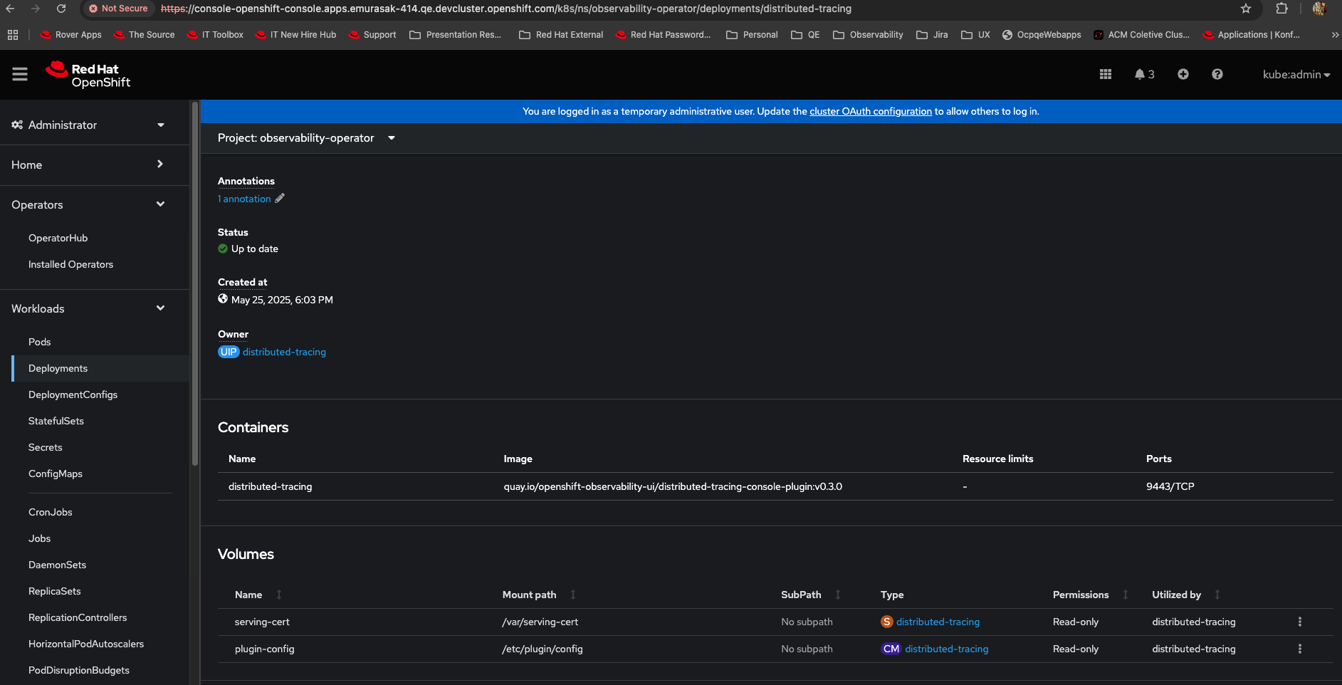
Task: Open the Jira bookmark folder
Action: pos(932,34)
